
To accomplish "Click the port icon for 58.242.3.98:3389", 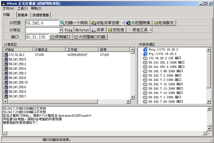I will coord(145,71).
